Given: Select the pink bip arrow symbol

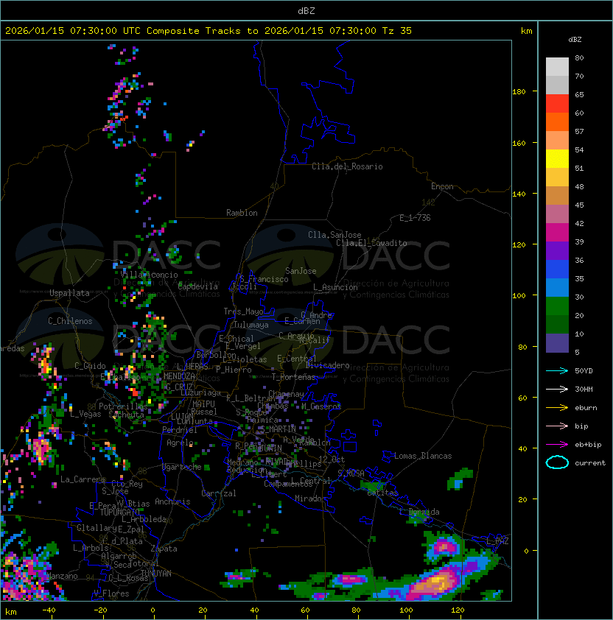Looking at the screenshot, I should click(x=557, y=426).
